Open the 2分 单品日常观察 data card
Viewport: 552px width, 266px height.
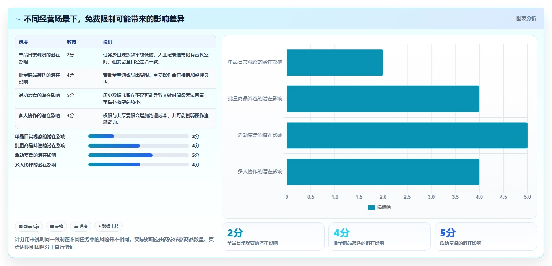click(273, 237)
